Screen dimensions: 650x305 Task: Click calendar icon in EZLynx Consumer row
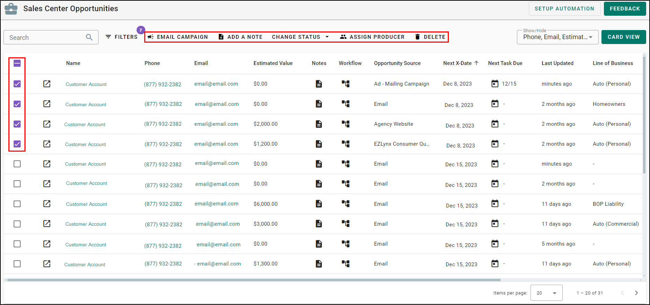click(495, 144)
